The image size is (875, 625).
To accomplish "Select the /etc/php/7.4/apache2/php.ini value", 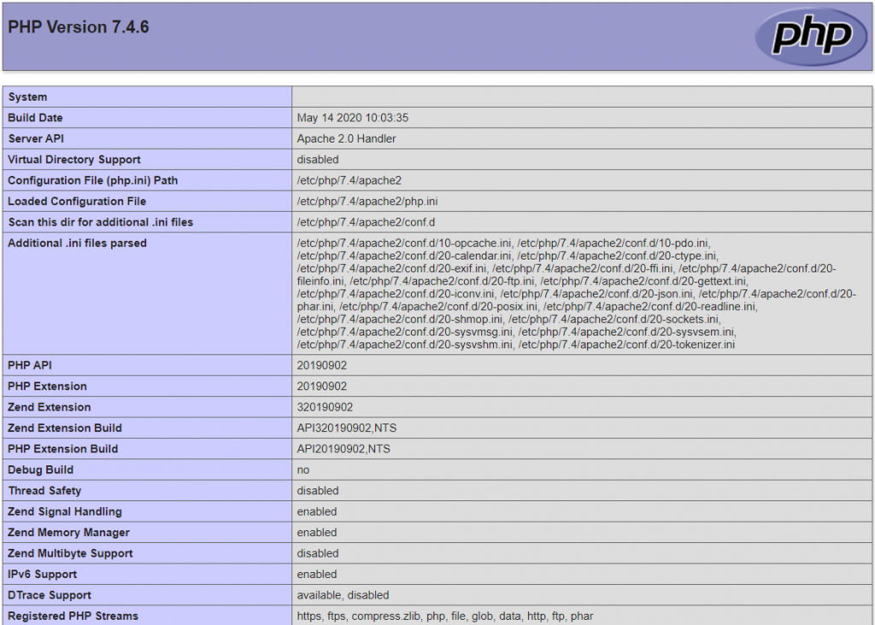I will point(367,202).
